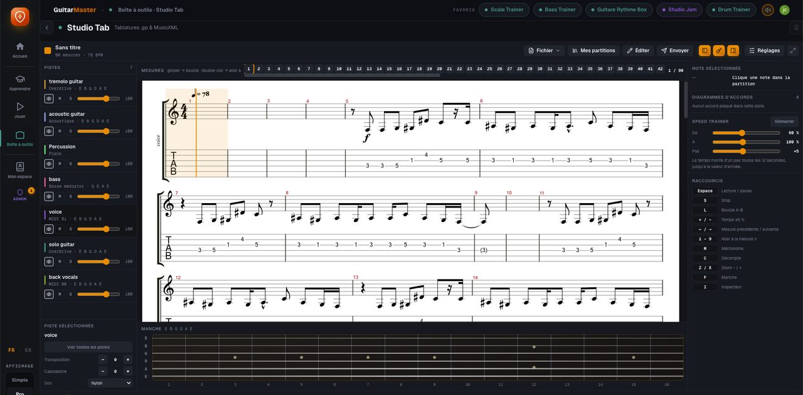The width and height of the screenshot is (803, 395).
Task: Adjust Speed Trainer Pas slider
Action: 745,151
